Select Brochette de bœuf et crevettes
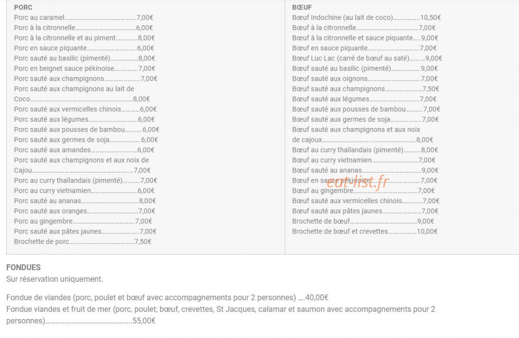 click(364, 231)
